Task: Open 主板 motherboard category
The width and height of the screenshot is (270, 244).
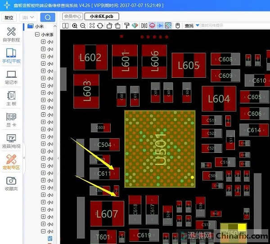Action: 12,98
